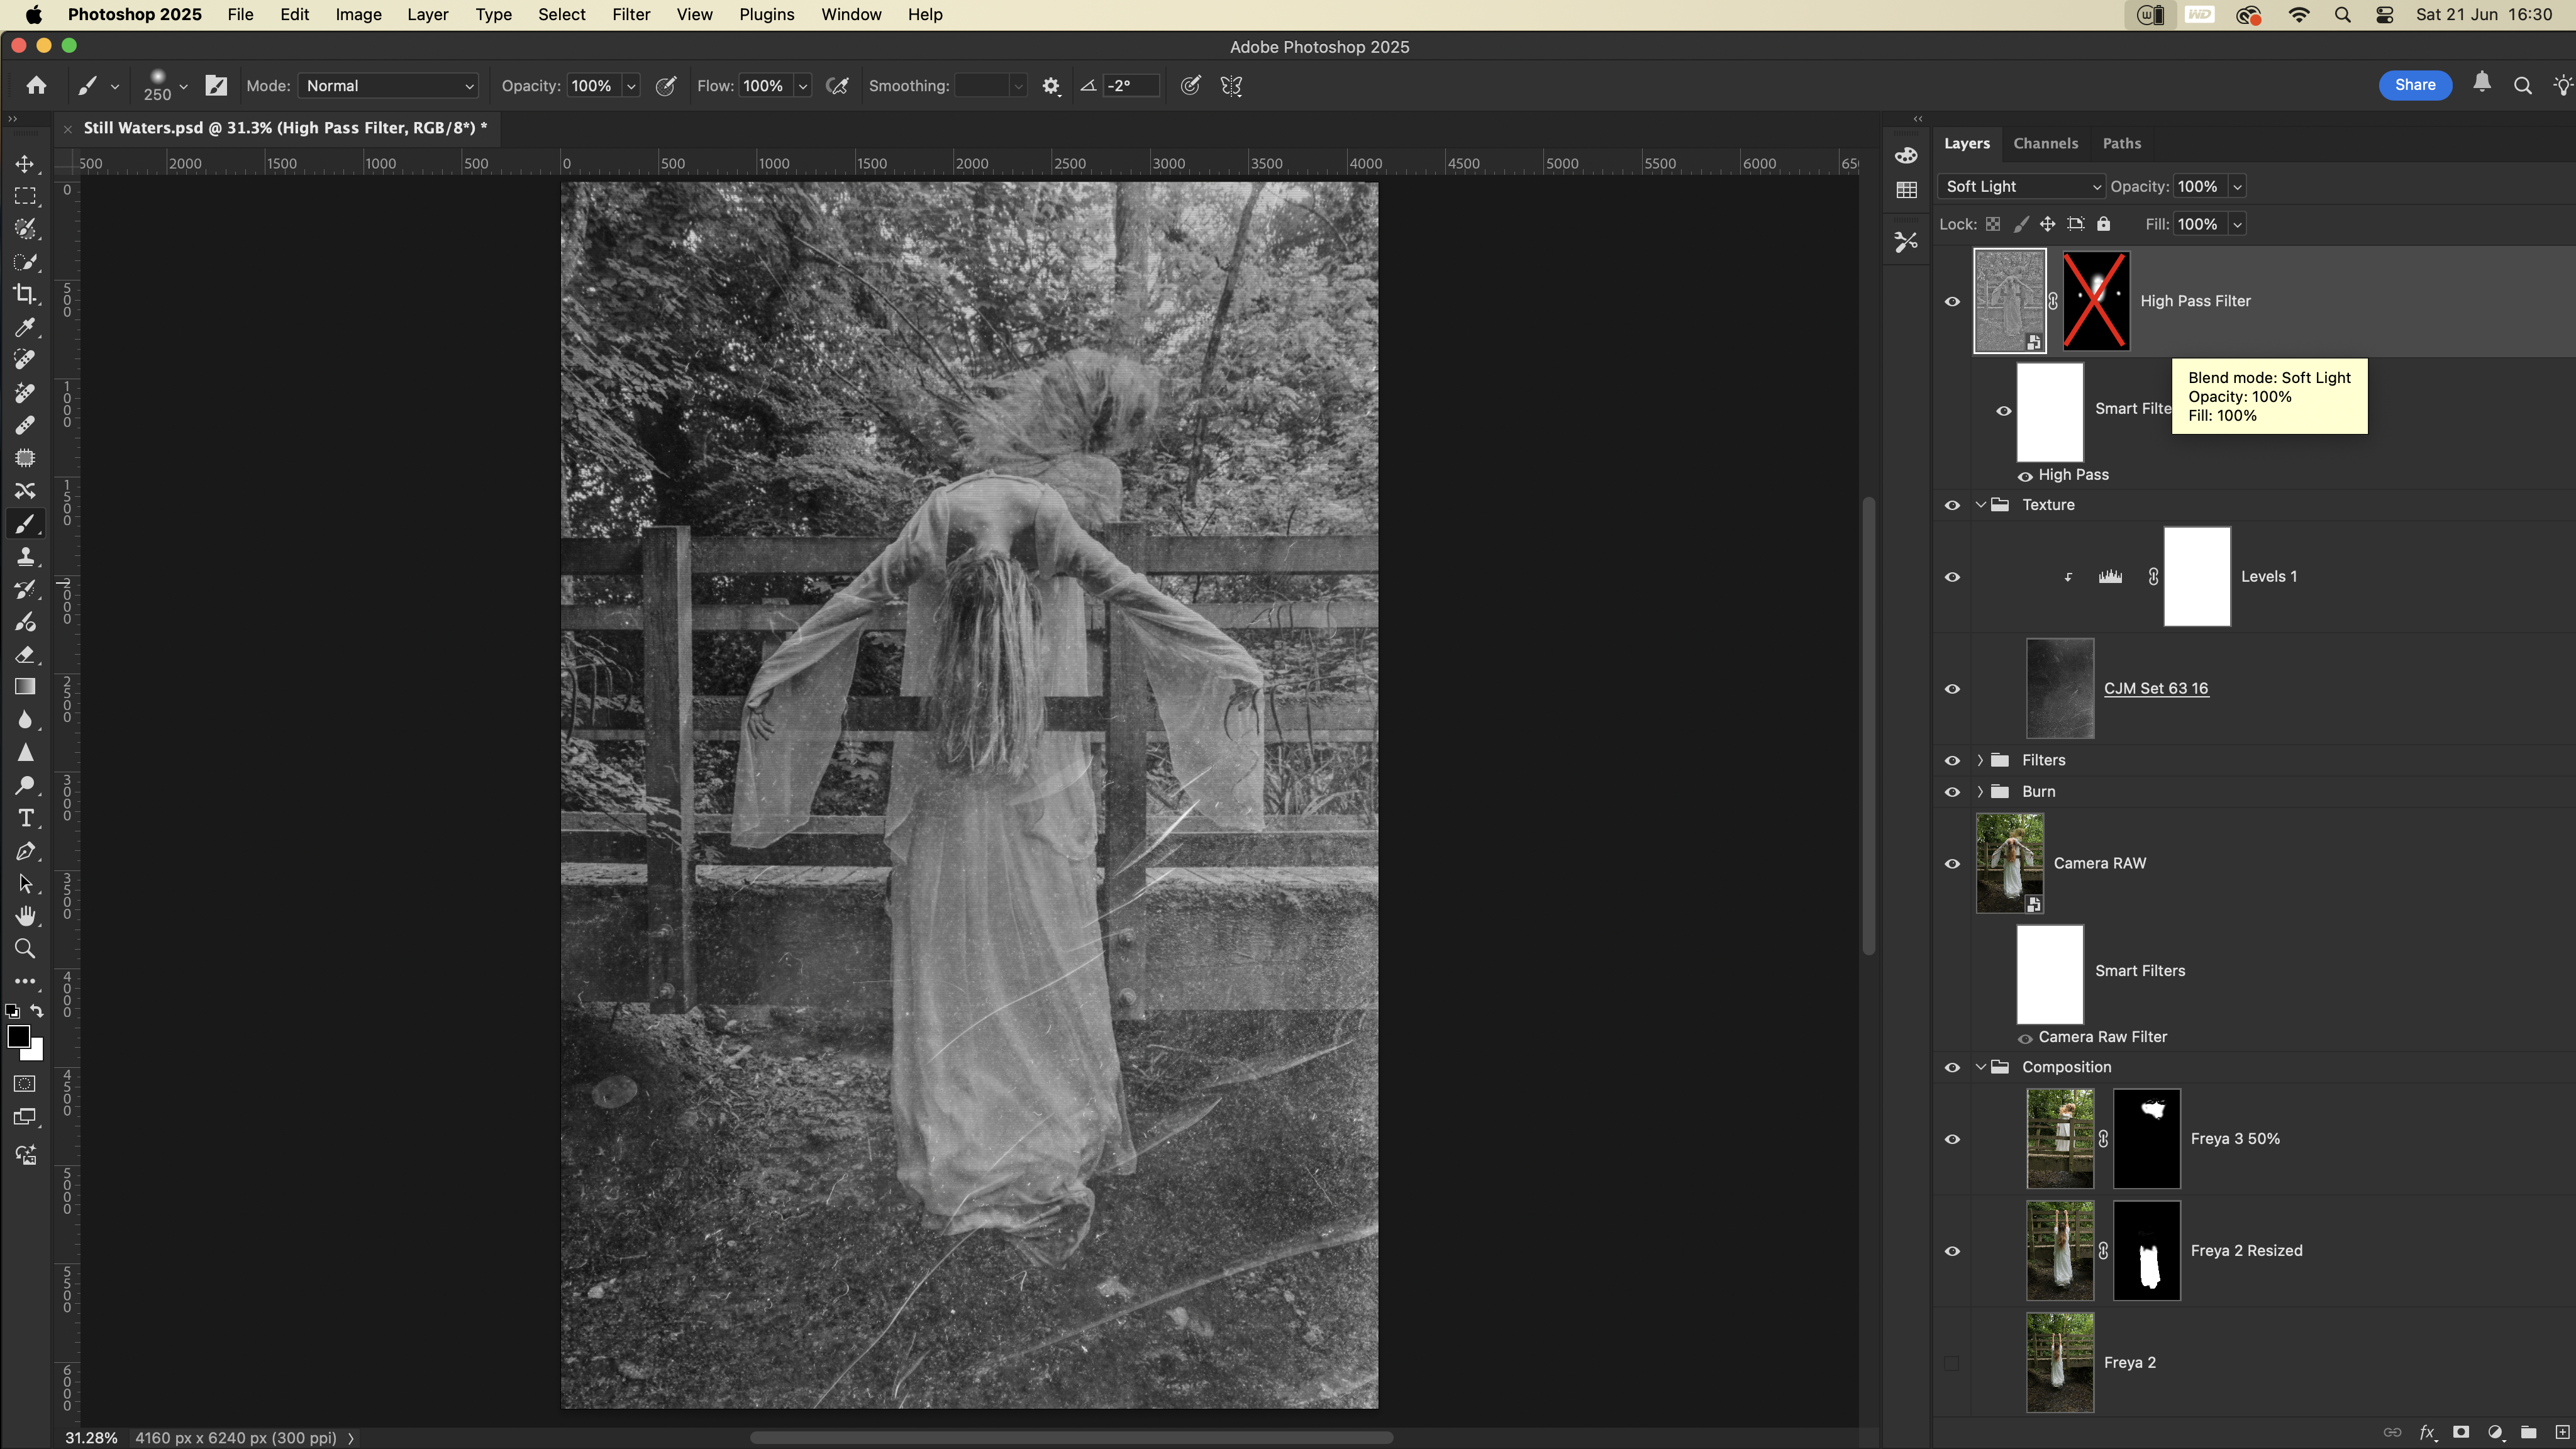Select the Gradient tool
The width and height of the screenshot is (2576, 1449).
(x=25, y=687)
